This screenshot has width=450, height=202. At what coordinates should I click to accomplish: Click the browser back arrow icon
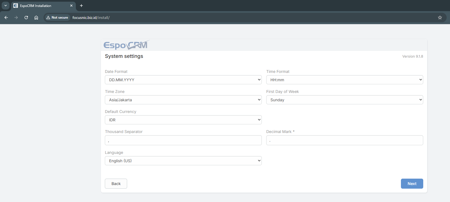coord(6,18)
